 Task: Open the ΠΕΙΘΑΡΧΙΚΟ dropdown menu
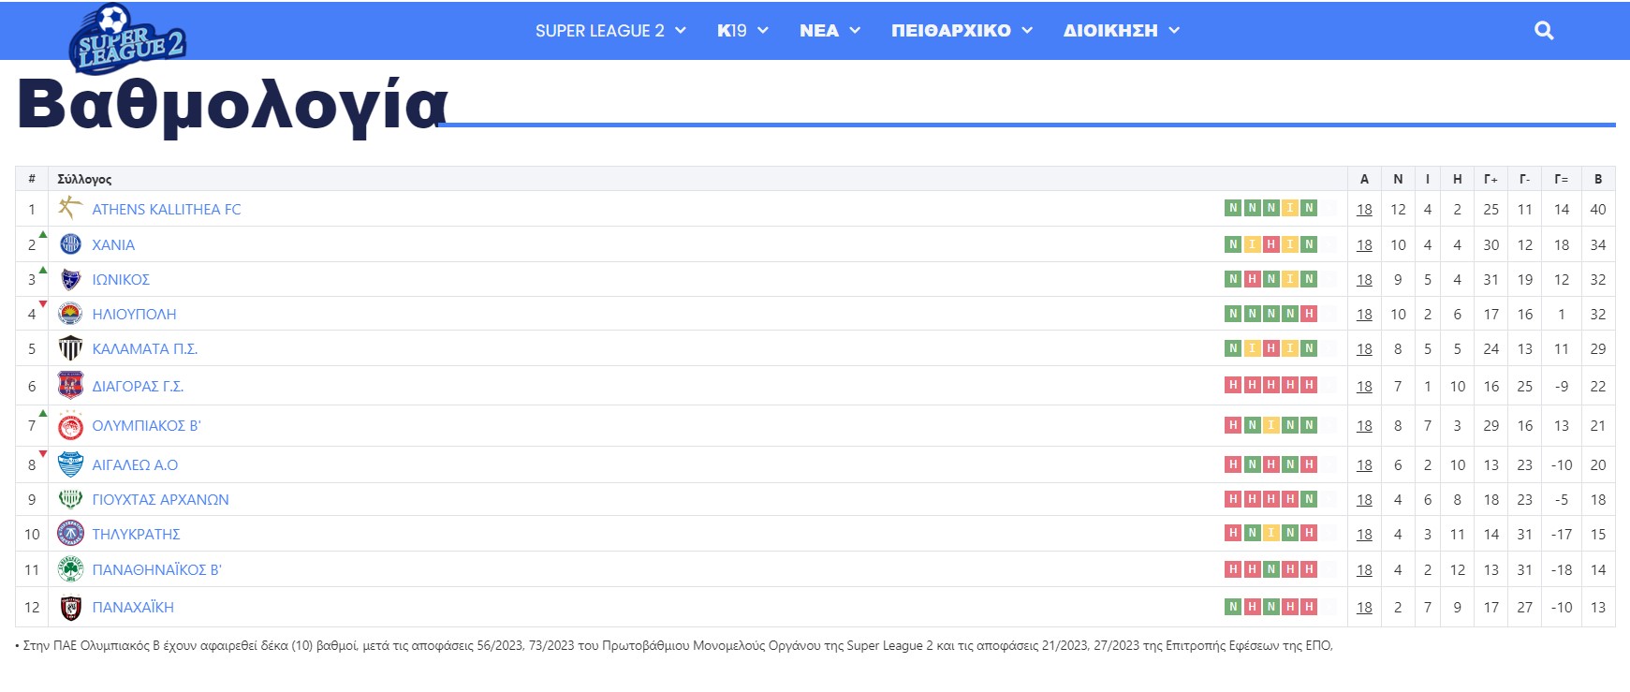(x=962, y=31)
